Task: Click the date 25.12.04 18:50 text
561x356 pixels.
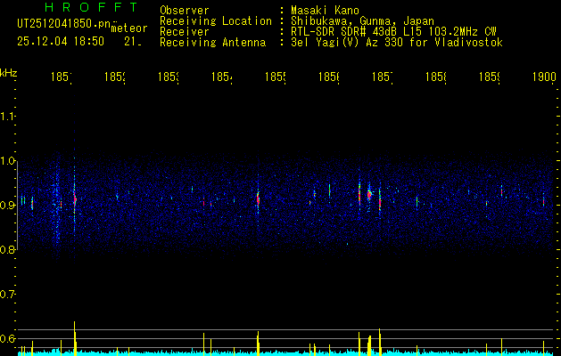Action: tap(61, 42)
